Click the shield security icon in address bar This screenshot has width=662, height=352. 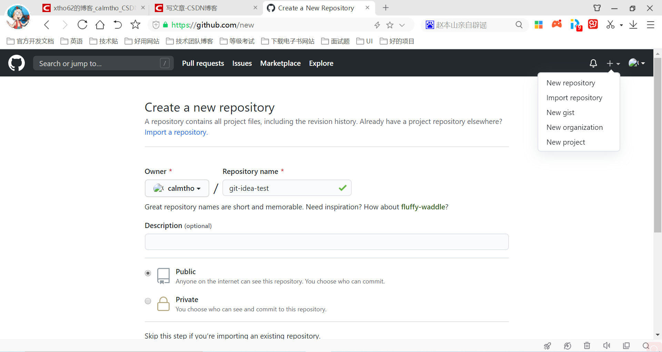[x=156, y=25]
